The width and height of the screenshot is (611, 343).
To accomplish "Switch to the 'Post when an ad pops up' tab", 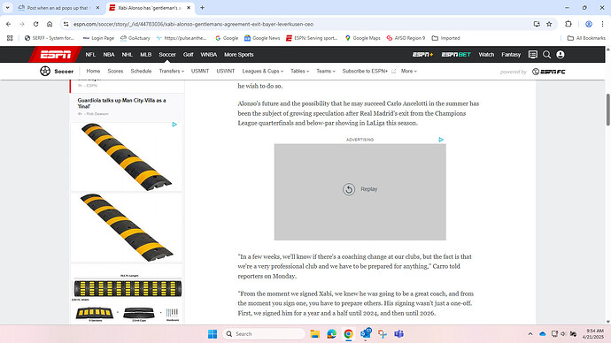I will (58, 8).
